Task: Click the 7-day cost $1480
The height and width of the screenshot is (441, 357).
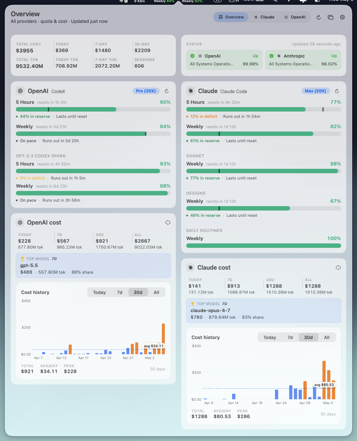Action: (x=103, y=50)
